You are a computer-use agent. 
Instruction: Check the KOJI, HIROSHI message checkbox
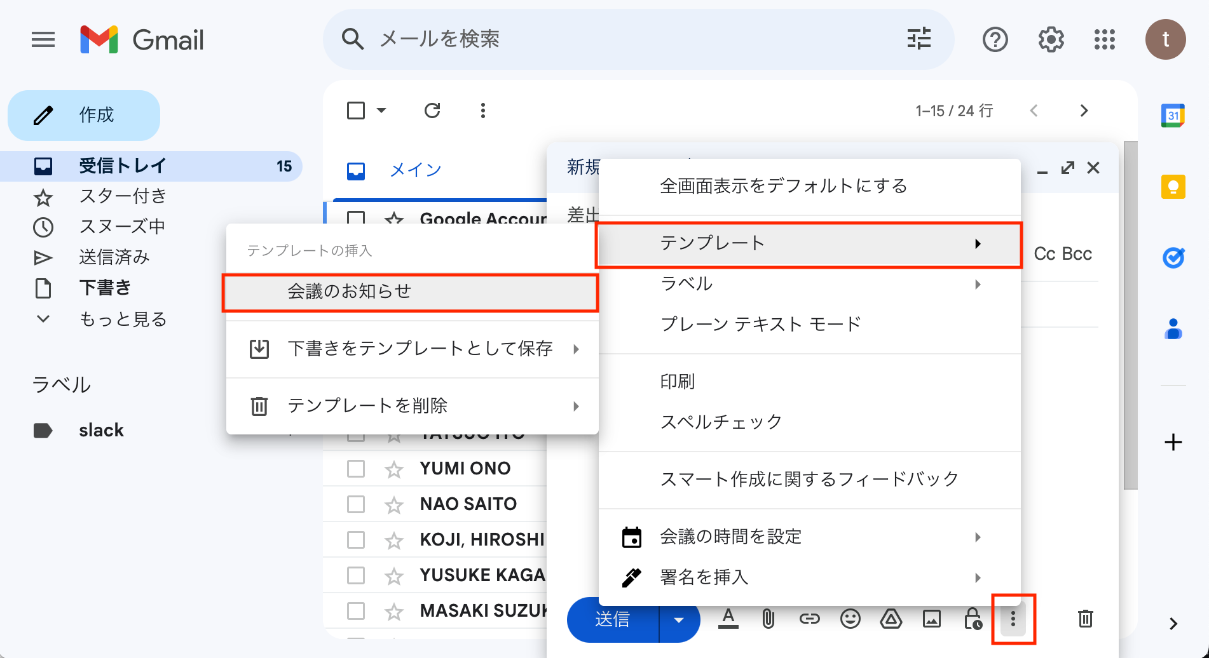(356, 540)
